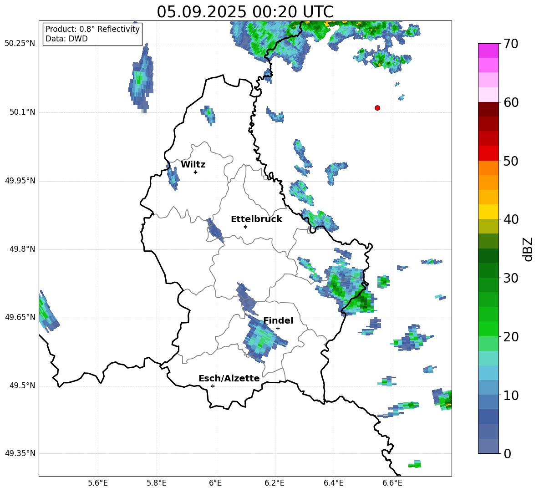The image size is (539, 492).
Task: Click the 5.6°E longitude label
Action: (x=98, y=483)
